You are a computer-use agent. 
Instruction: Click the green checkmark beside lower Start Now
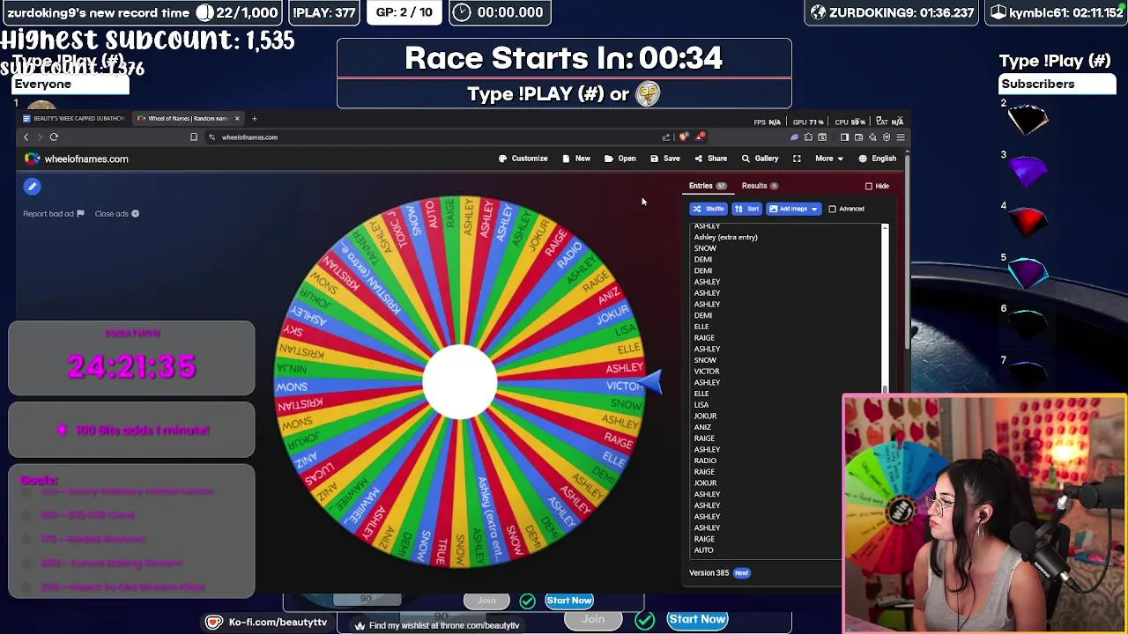[645, 620]
